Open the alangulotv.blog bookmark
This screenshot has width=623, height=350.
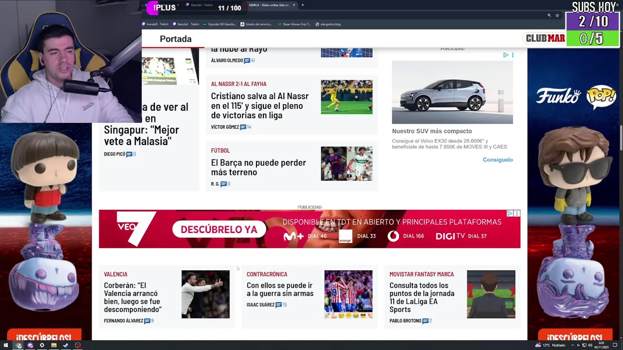tap(328, 24)
